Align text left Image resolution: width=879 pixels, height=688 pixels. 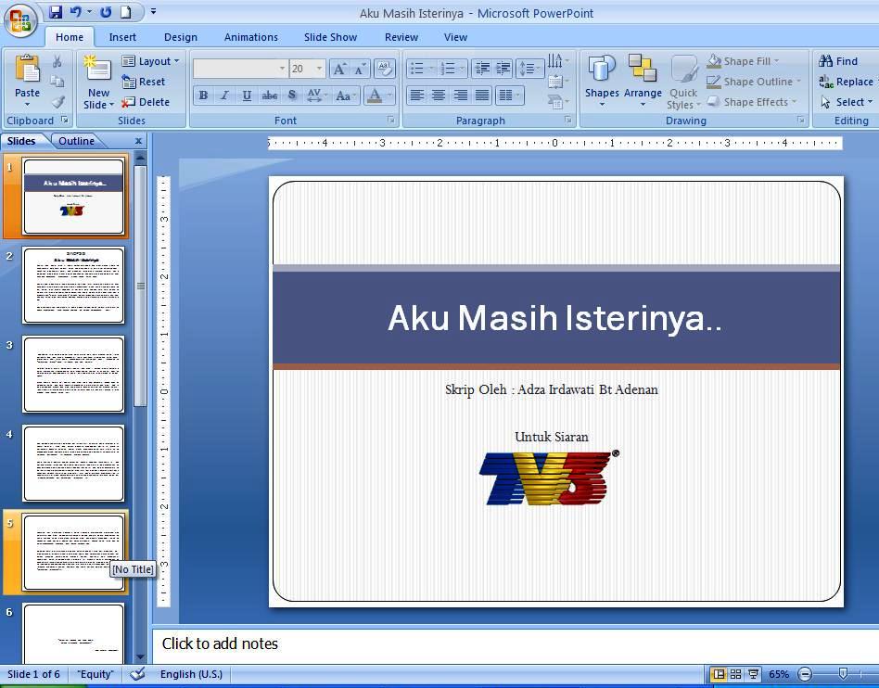point(416,95)
